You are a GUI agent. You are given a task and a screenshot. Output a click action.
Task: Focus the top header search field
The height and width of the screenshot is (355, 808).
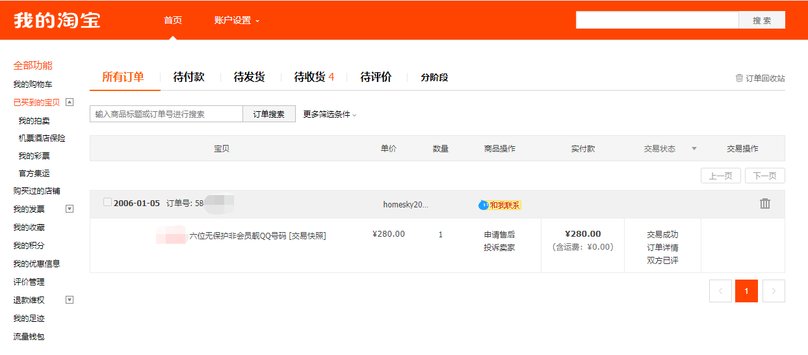(x=657, y=20)
